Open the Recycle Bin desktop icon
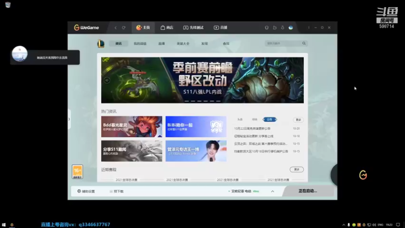The image size is (405, 228). (8, 5)
